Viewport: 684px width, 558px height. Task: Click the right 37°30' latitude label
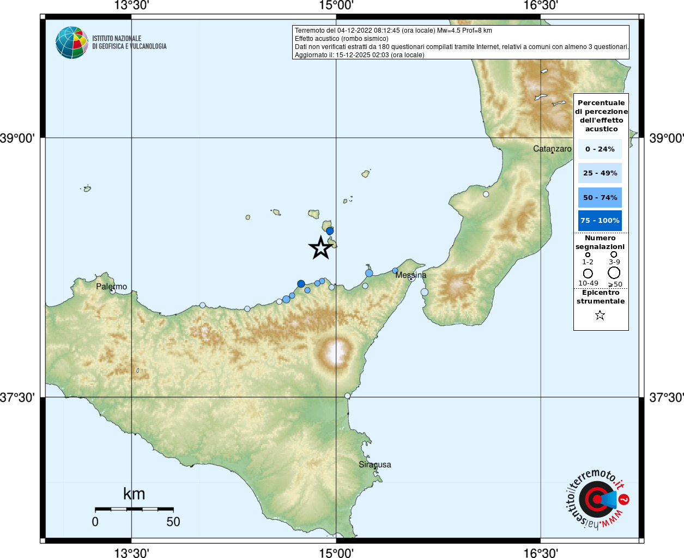pyautogui.click(x=667, y=397)
